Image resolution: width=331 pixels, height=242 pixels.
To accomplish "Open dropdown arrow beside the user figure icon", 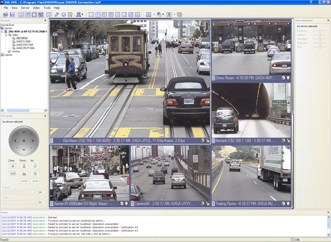I will tap(82, 14).
